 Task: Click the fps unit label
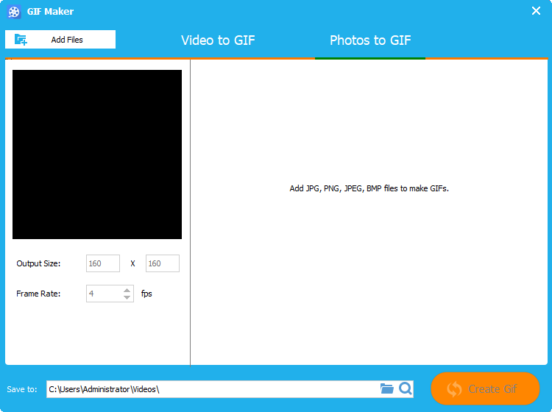pos(146,294)
